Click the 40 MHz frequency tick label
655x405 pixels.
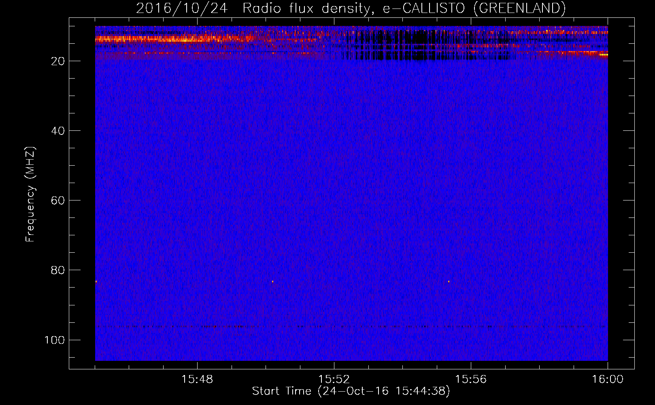point(58,131)
